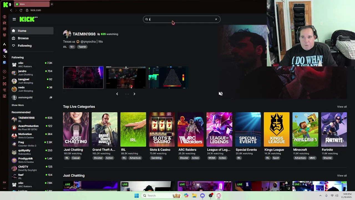Open Twitch in the Opera GX sidebar
This screenshot has width=355, height=200.
pyautogui.click(x=4, y=50)
